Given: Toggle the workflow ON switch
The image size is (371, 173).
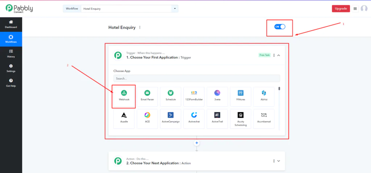Looking at the screenshot, I should 280,27.
